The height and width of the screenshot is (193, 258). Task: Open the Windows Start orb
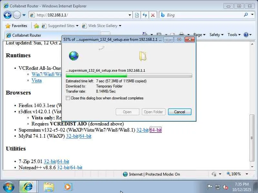(9, 187)
